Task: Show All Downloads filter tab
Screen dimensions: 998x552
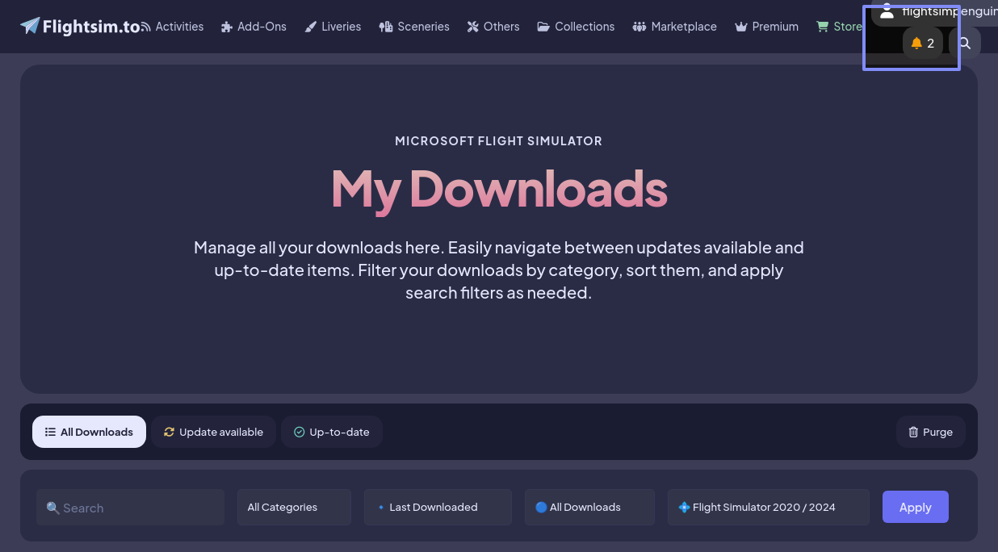Action: [x=89, y=432]
